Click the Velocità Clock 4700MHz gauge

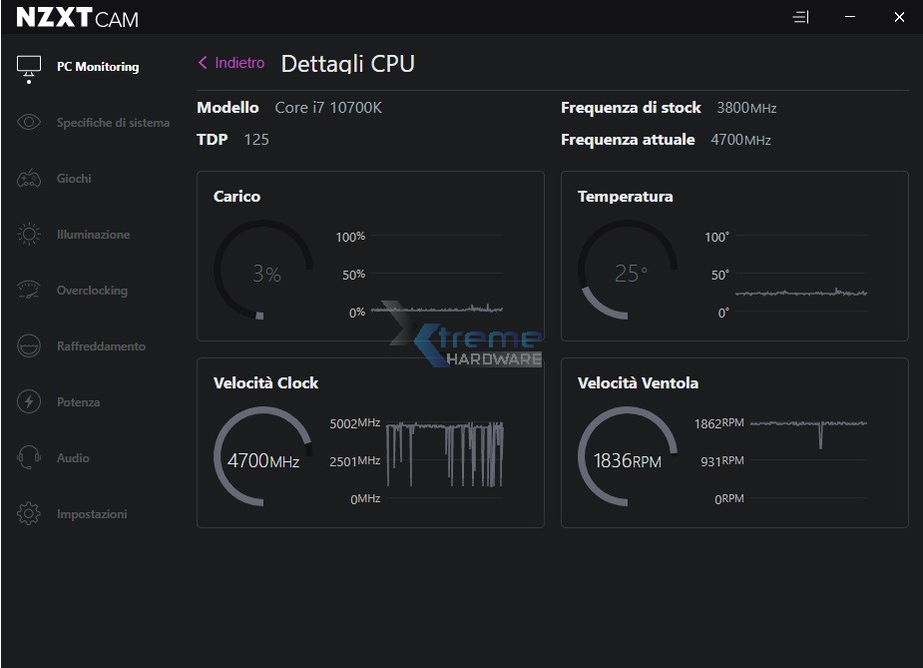[x=263, y=459]
